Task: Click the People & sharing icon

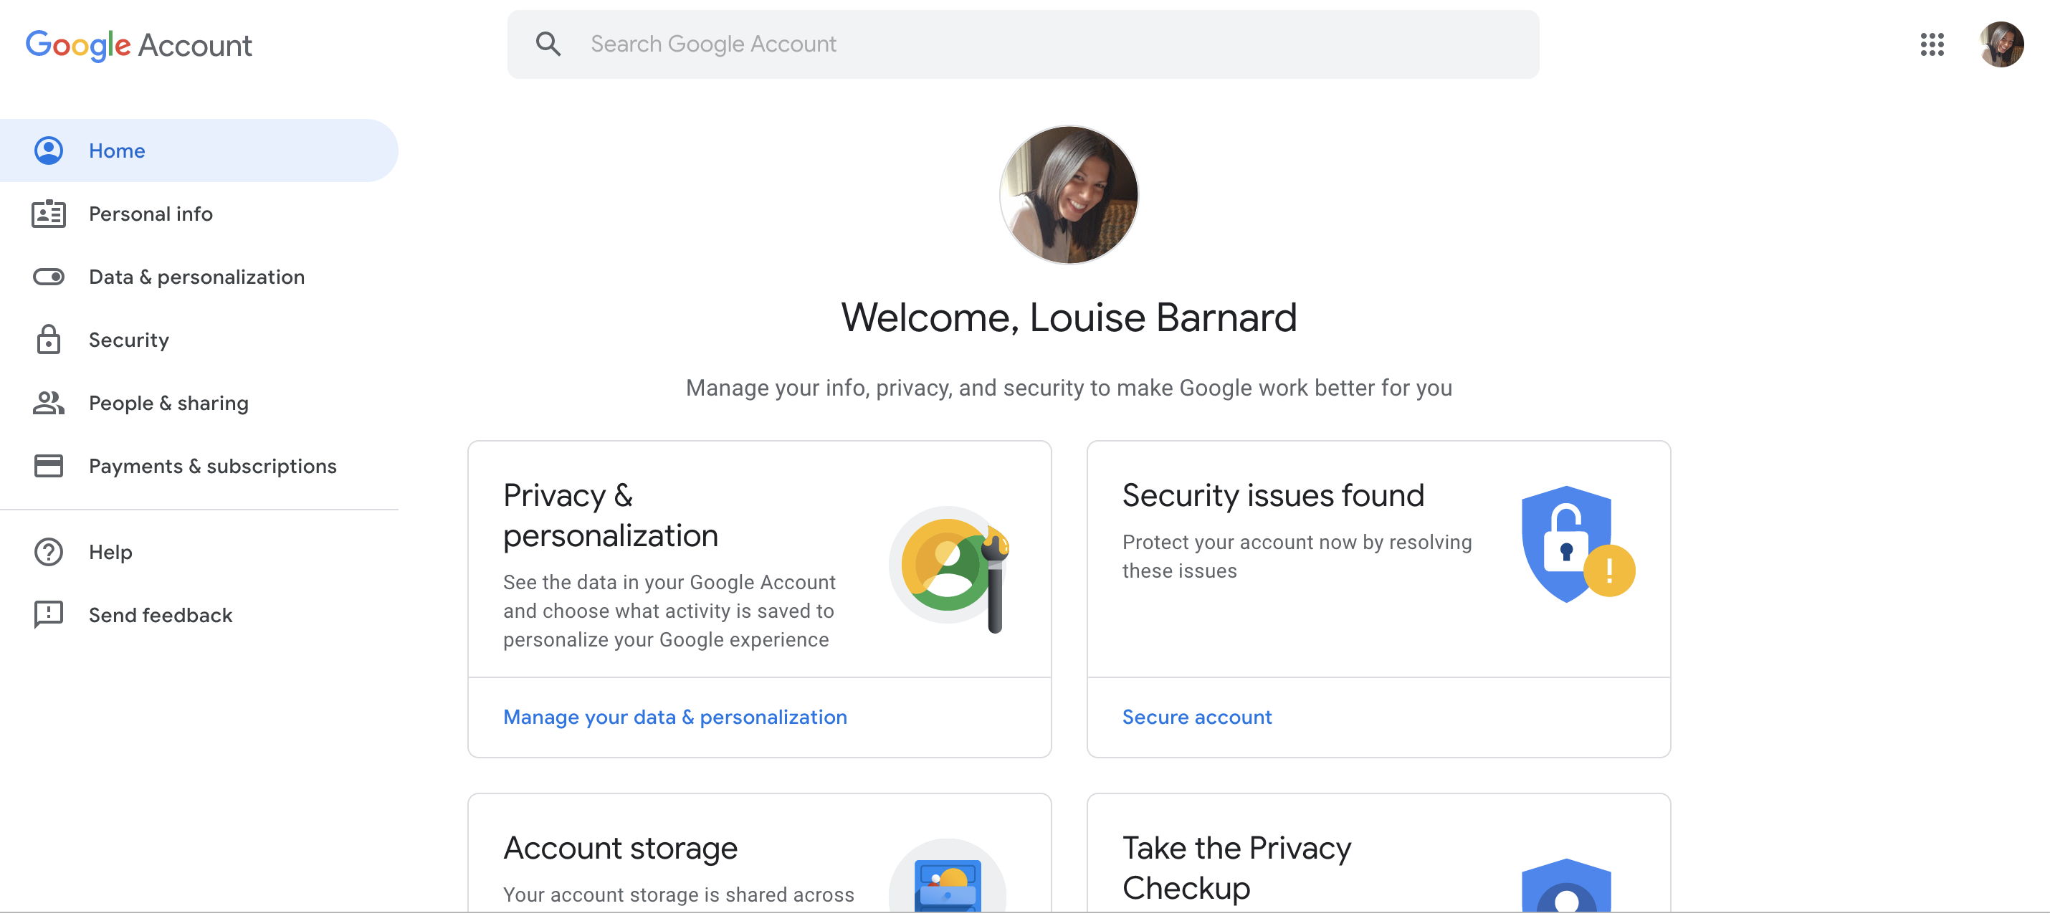Action: [48, 403]
